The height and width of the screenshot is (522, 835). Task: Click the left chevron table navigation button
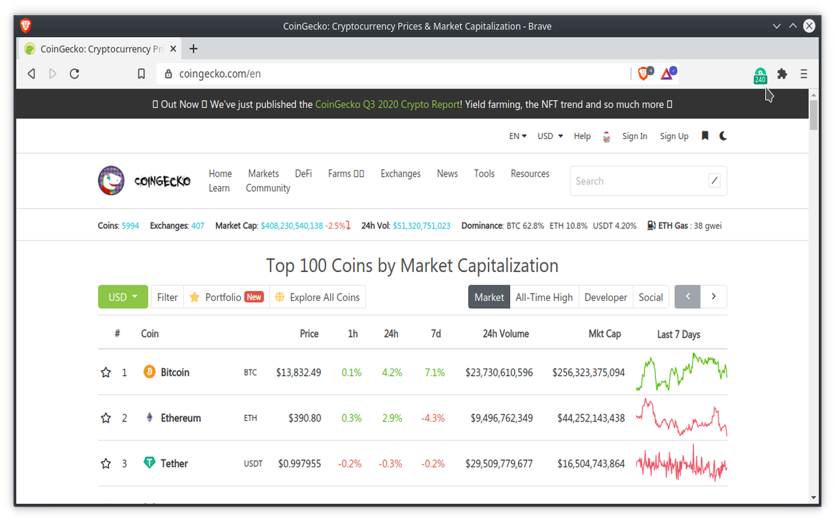click(688, 297)
